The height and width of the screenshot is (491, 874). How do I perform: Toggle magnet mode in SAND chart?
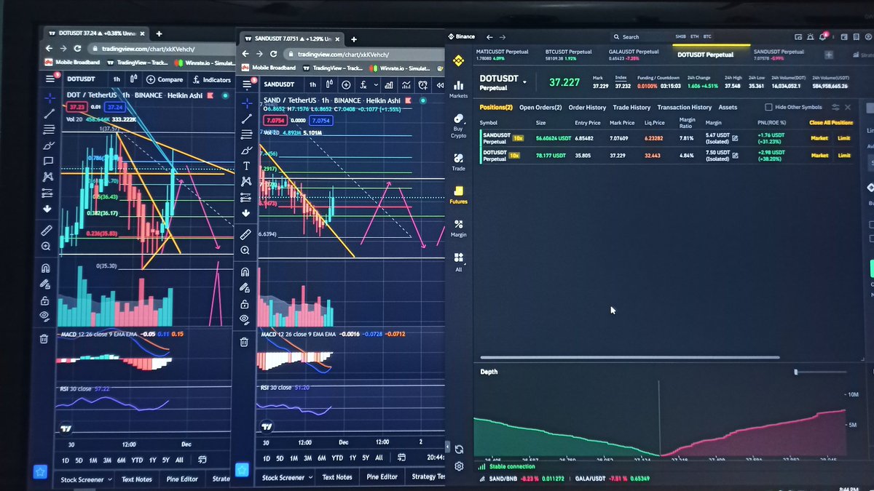[245, 272]
